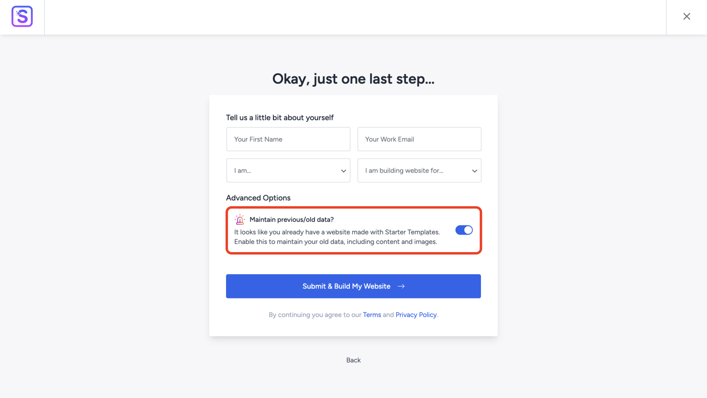Open the Terms link

click(372, 315)
